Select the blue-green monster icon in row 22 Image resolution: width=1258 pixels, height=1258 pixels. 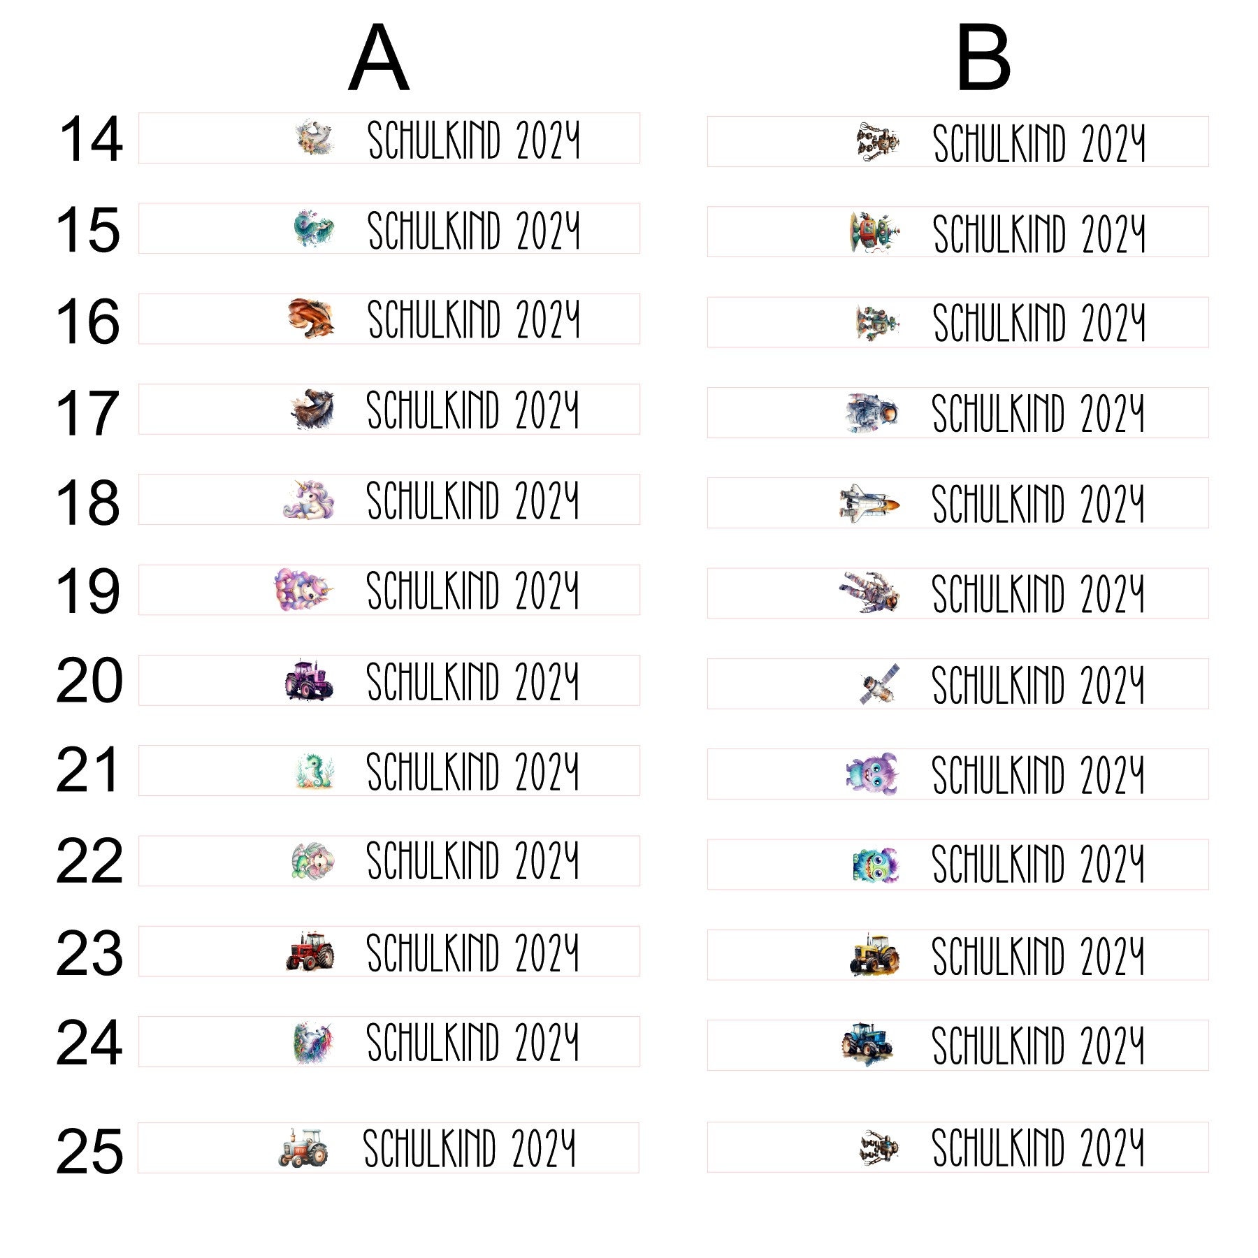(x=876, y=865)
